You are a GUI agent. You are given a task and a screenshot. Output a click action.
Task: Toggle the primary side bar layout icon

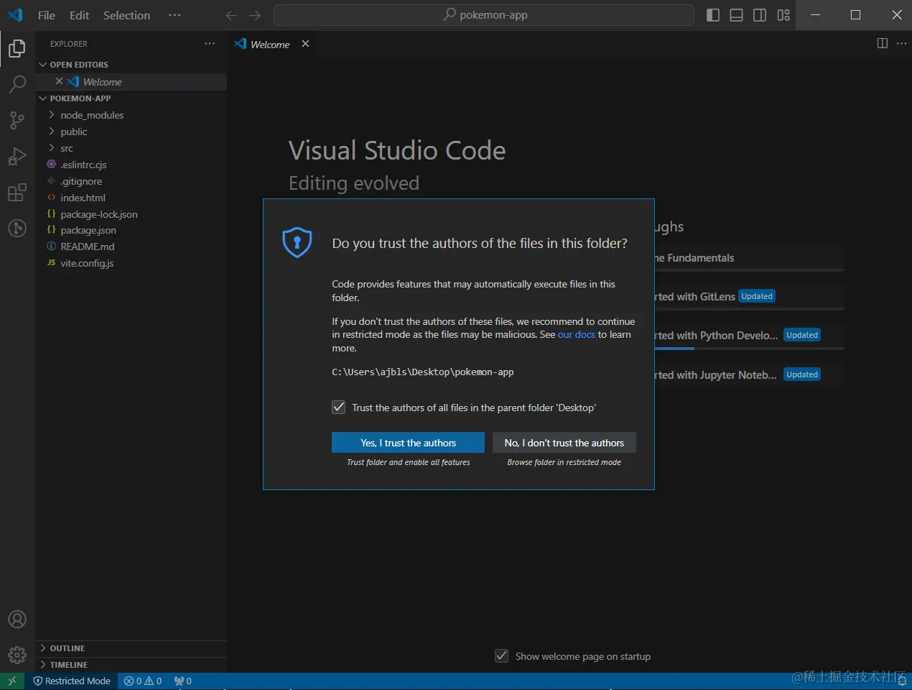click(713, 15)
